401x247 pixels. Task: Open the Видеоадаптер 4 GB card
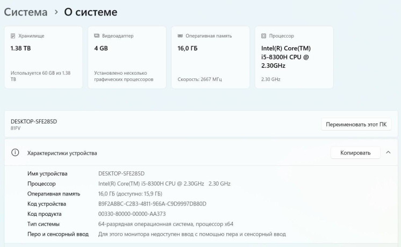(127, 57)
